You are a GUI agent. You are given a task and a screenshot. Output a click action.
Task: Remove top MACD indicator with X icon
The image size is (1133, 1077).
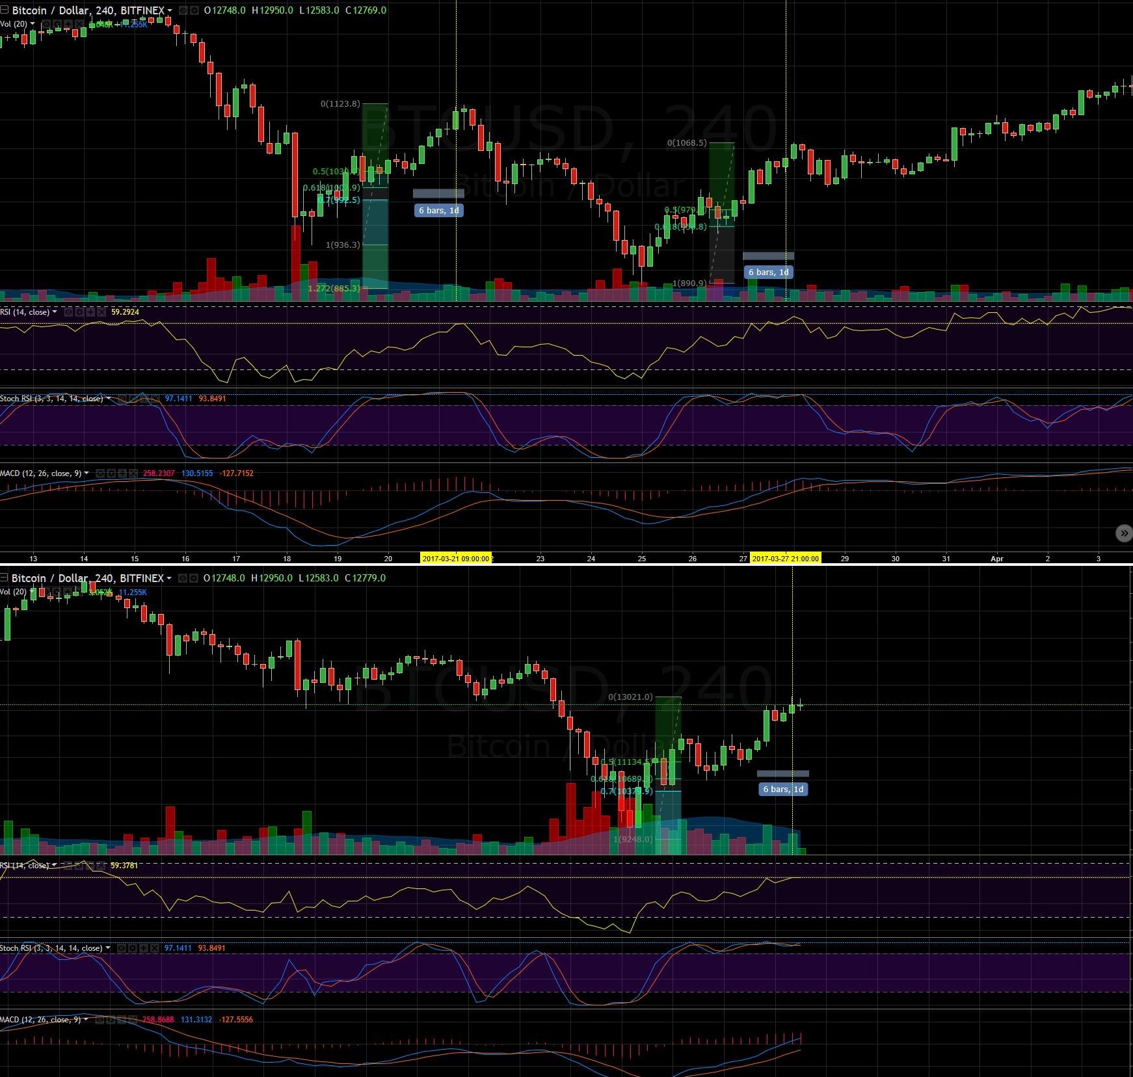pos(133,473)
